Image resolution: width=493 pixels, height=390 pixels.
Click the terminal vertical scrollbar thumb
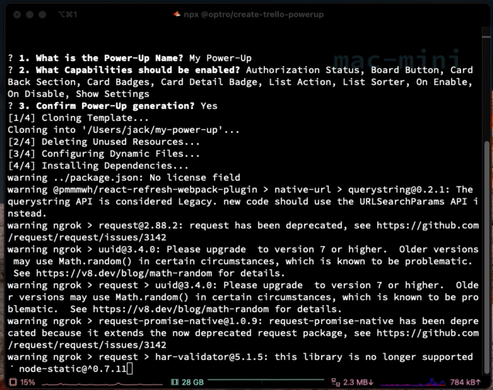pyautogui.click(x=486, y=257)
